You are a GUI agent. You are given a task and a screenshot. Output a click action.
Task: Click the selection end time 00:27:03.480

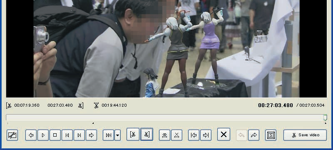coord(60,105)
